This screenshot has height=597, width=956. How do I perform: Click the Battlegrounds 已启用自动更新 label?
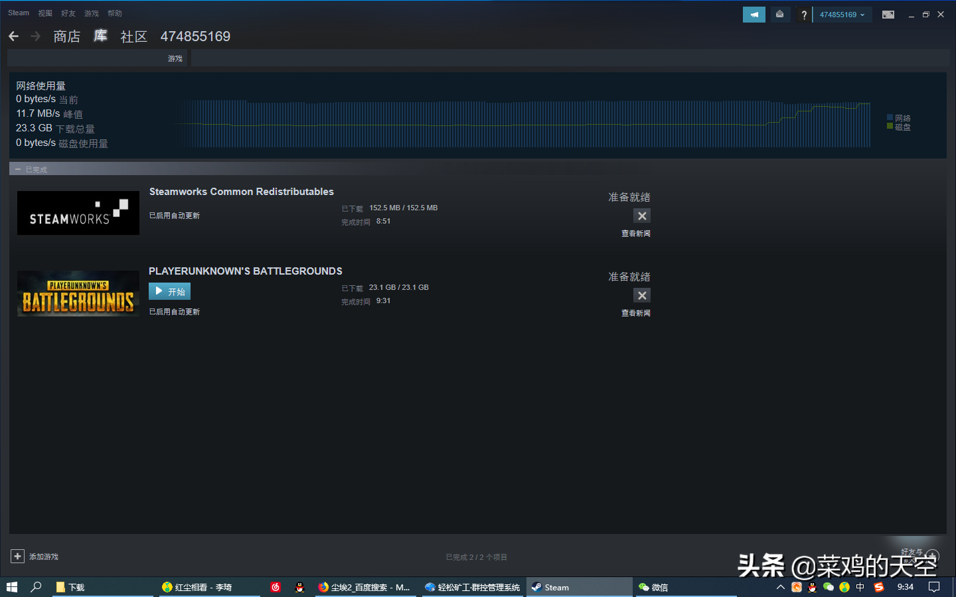(175, 312)
